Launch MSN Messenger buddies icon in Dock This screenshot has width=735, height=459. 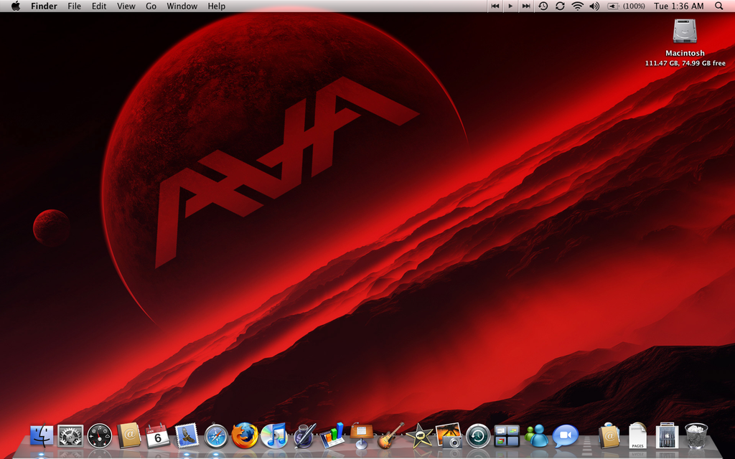pos(536,436)
